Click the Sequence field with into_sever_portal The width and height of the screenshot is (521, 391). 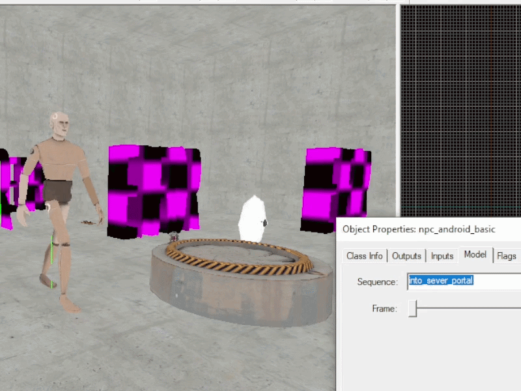click(x=464, y=281)
